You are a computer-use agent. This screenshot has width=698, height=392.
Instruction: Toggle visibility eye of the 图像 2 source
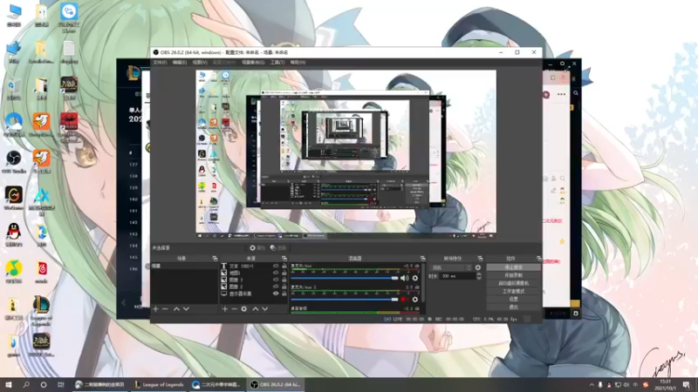tap(276, 287)
